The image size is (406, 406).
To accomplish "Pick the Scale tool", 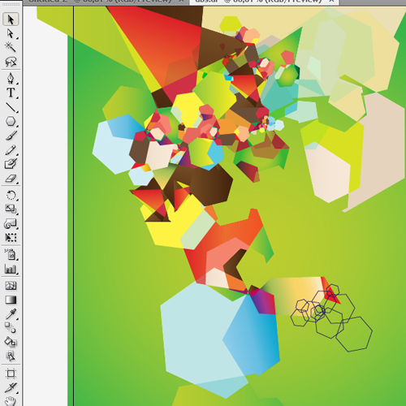I will pos(11,209).
